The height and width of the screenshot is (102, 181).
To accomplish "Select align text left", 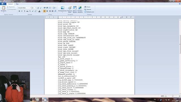I will [44, 11].
